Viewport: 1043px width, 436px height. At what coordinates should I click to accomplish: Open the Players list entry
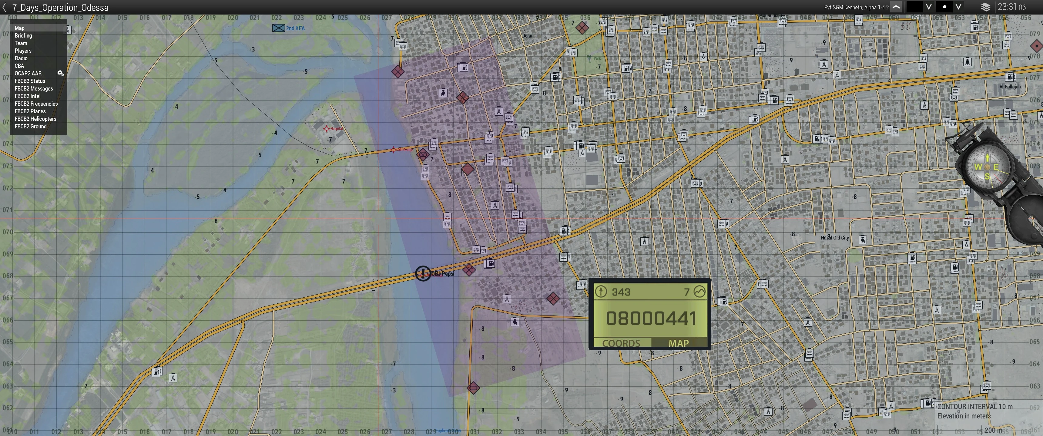click(23, 51)
